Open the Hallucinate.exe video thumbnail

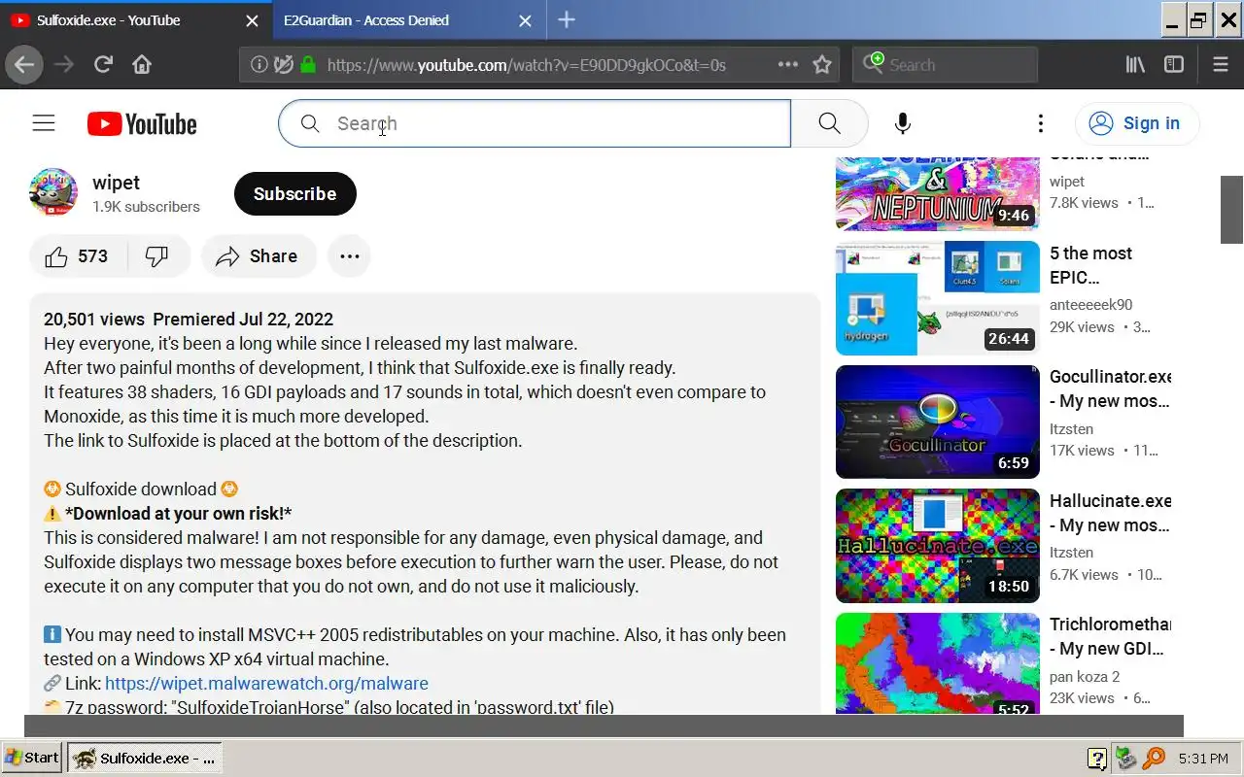(x=937, y=546)
